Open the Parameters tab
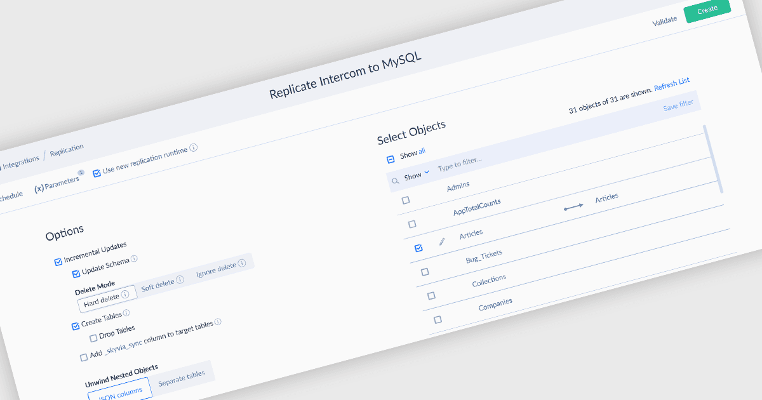The width and height of the screenshot is (762, 400). click(57, 184)
